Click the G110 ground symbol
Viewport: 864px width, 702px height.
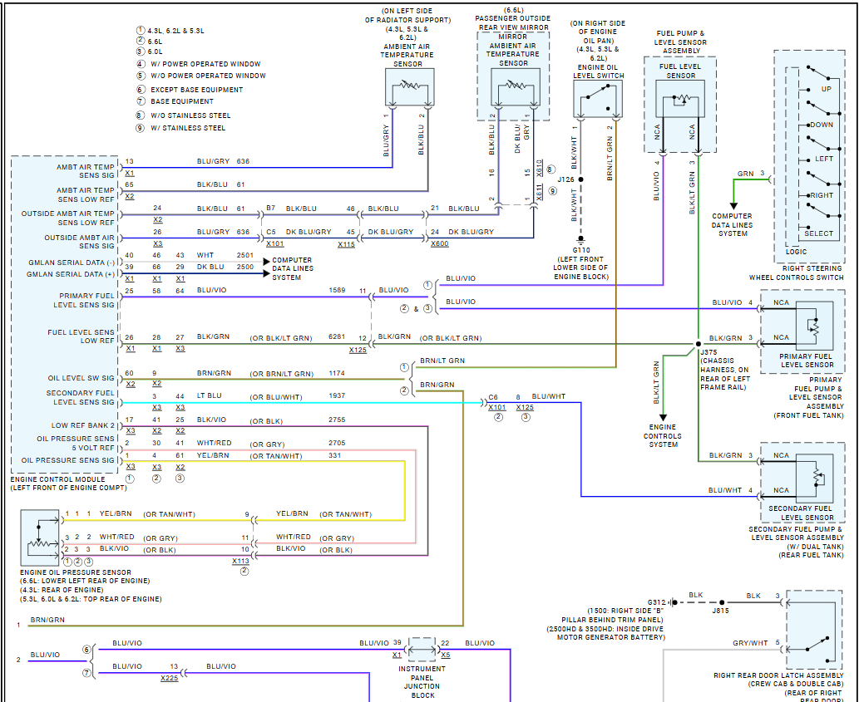pyautogui.click(x=580, y=240)
